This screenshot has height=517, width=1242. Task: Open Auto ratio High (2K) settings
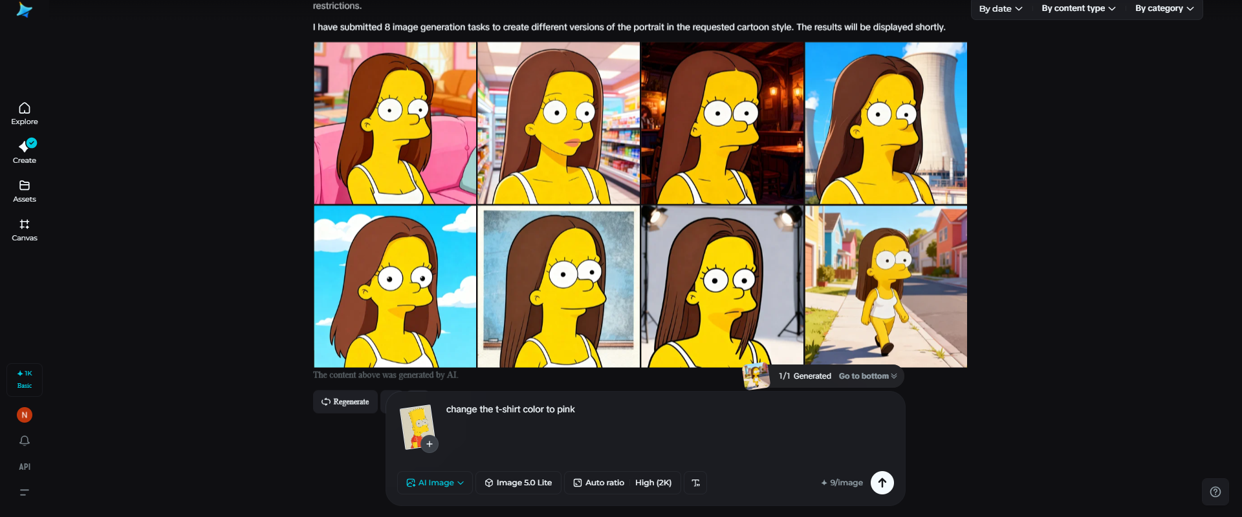623,483
